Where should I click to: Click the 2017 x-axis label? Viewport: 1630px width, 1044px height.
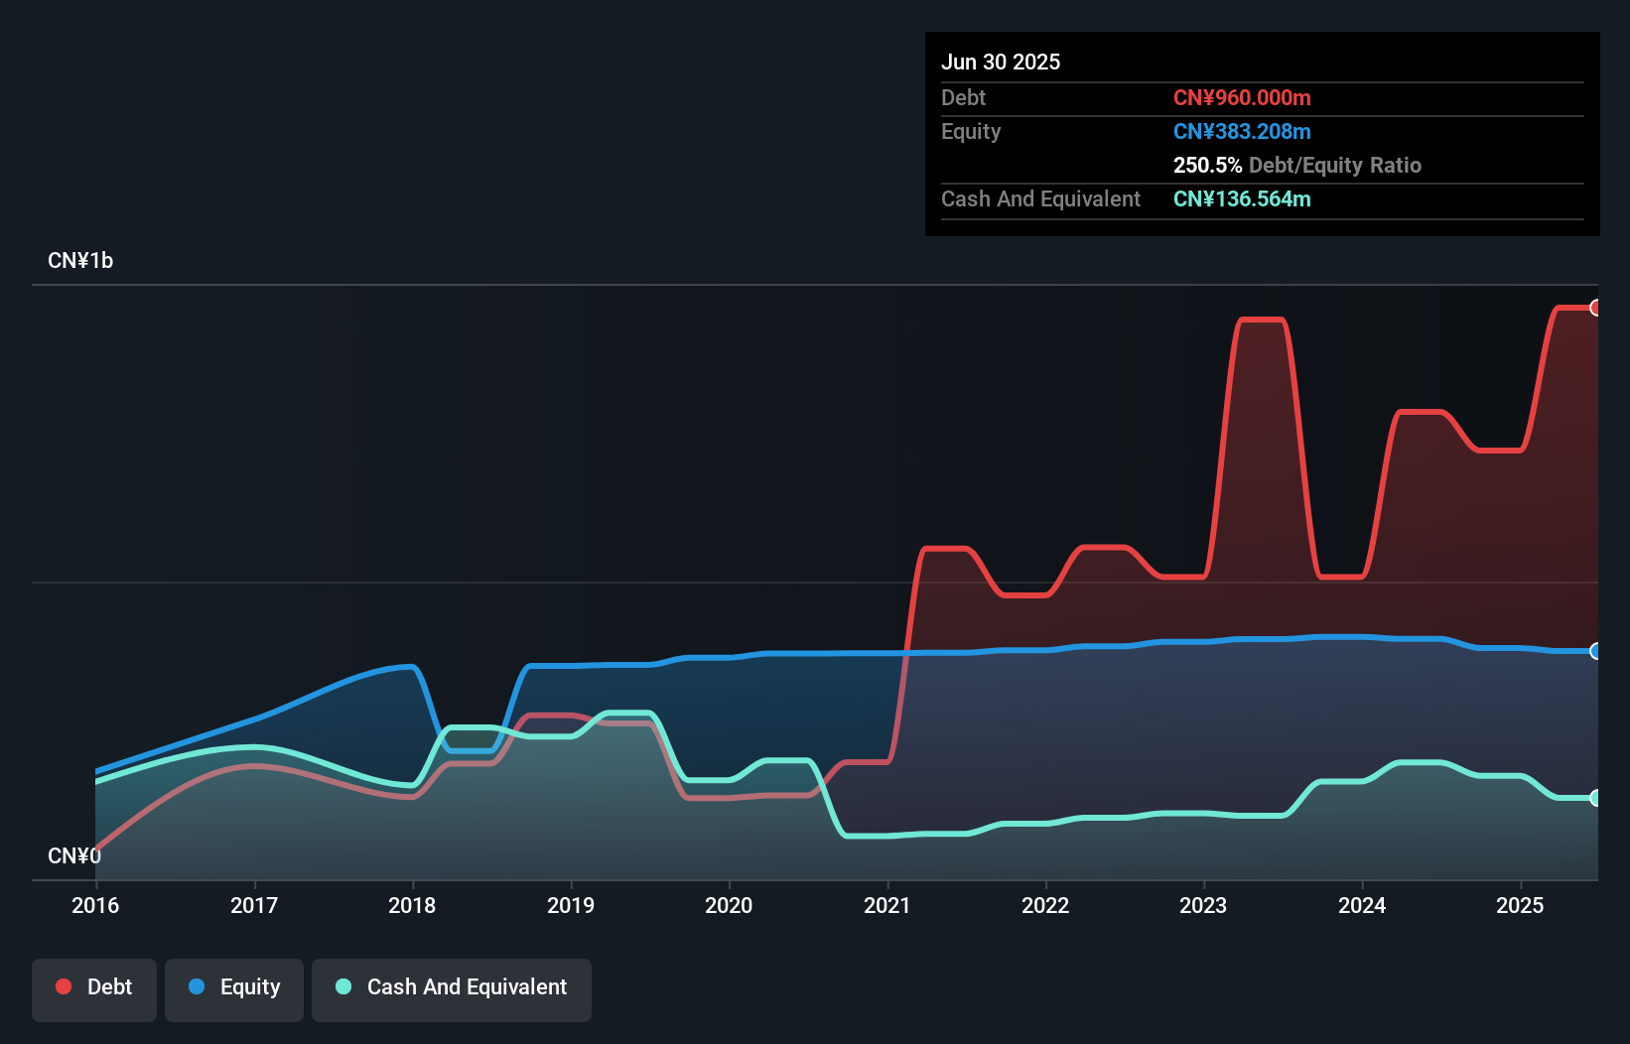(x=254, y=905)
